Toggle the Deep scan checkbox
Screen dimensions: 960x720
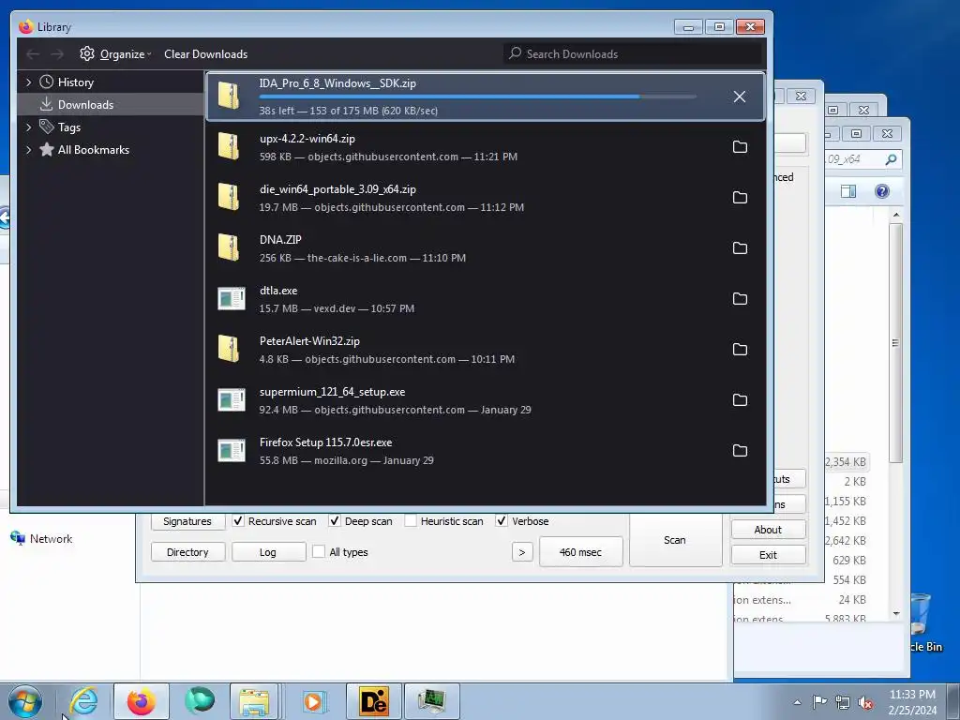(x=335, y=521)
